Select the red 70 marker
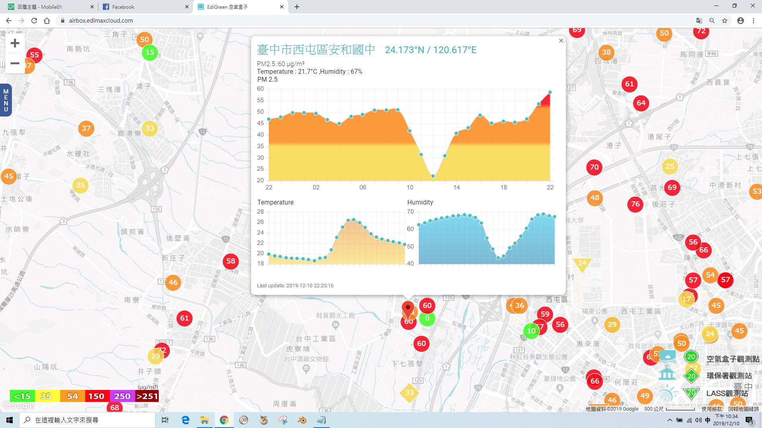 click(x=594, y=167)
